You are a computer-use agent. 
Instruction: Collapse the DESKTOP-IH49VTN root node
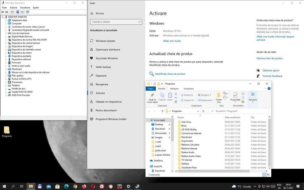2,17
